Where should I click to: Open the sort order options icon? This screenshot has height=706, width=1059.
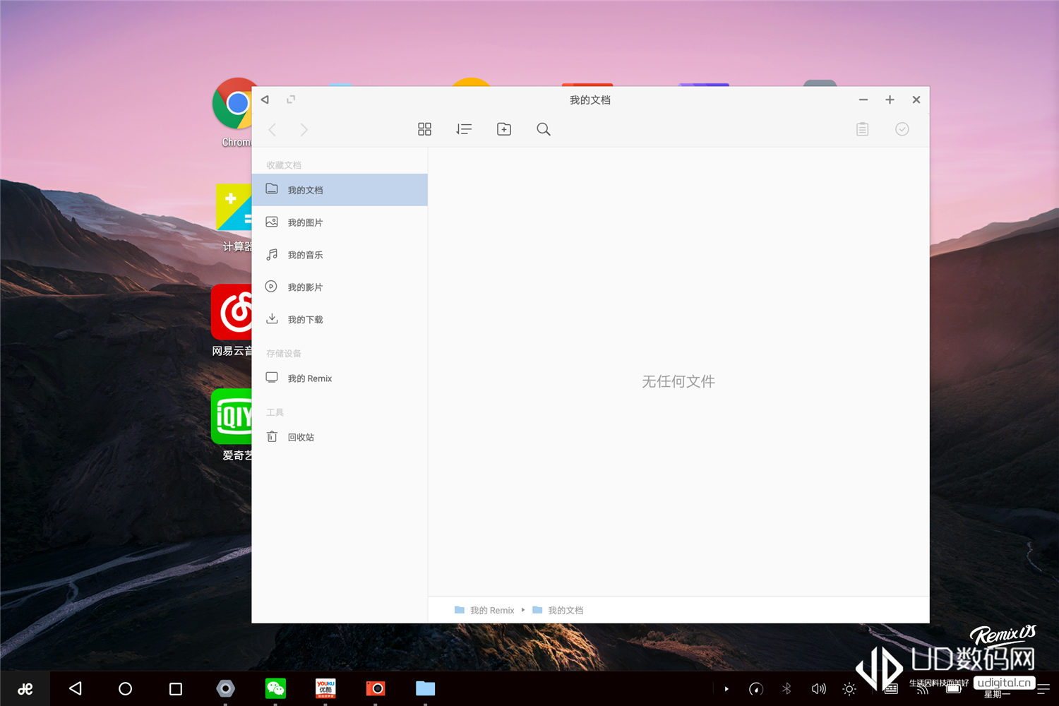(464, 129)
